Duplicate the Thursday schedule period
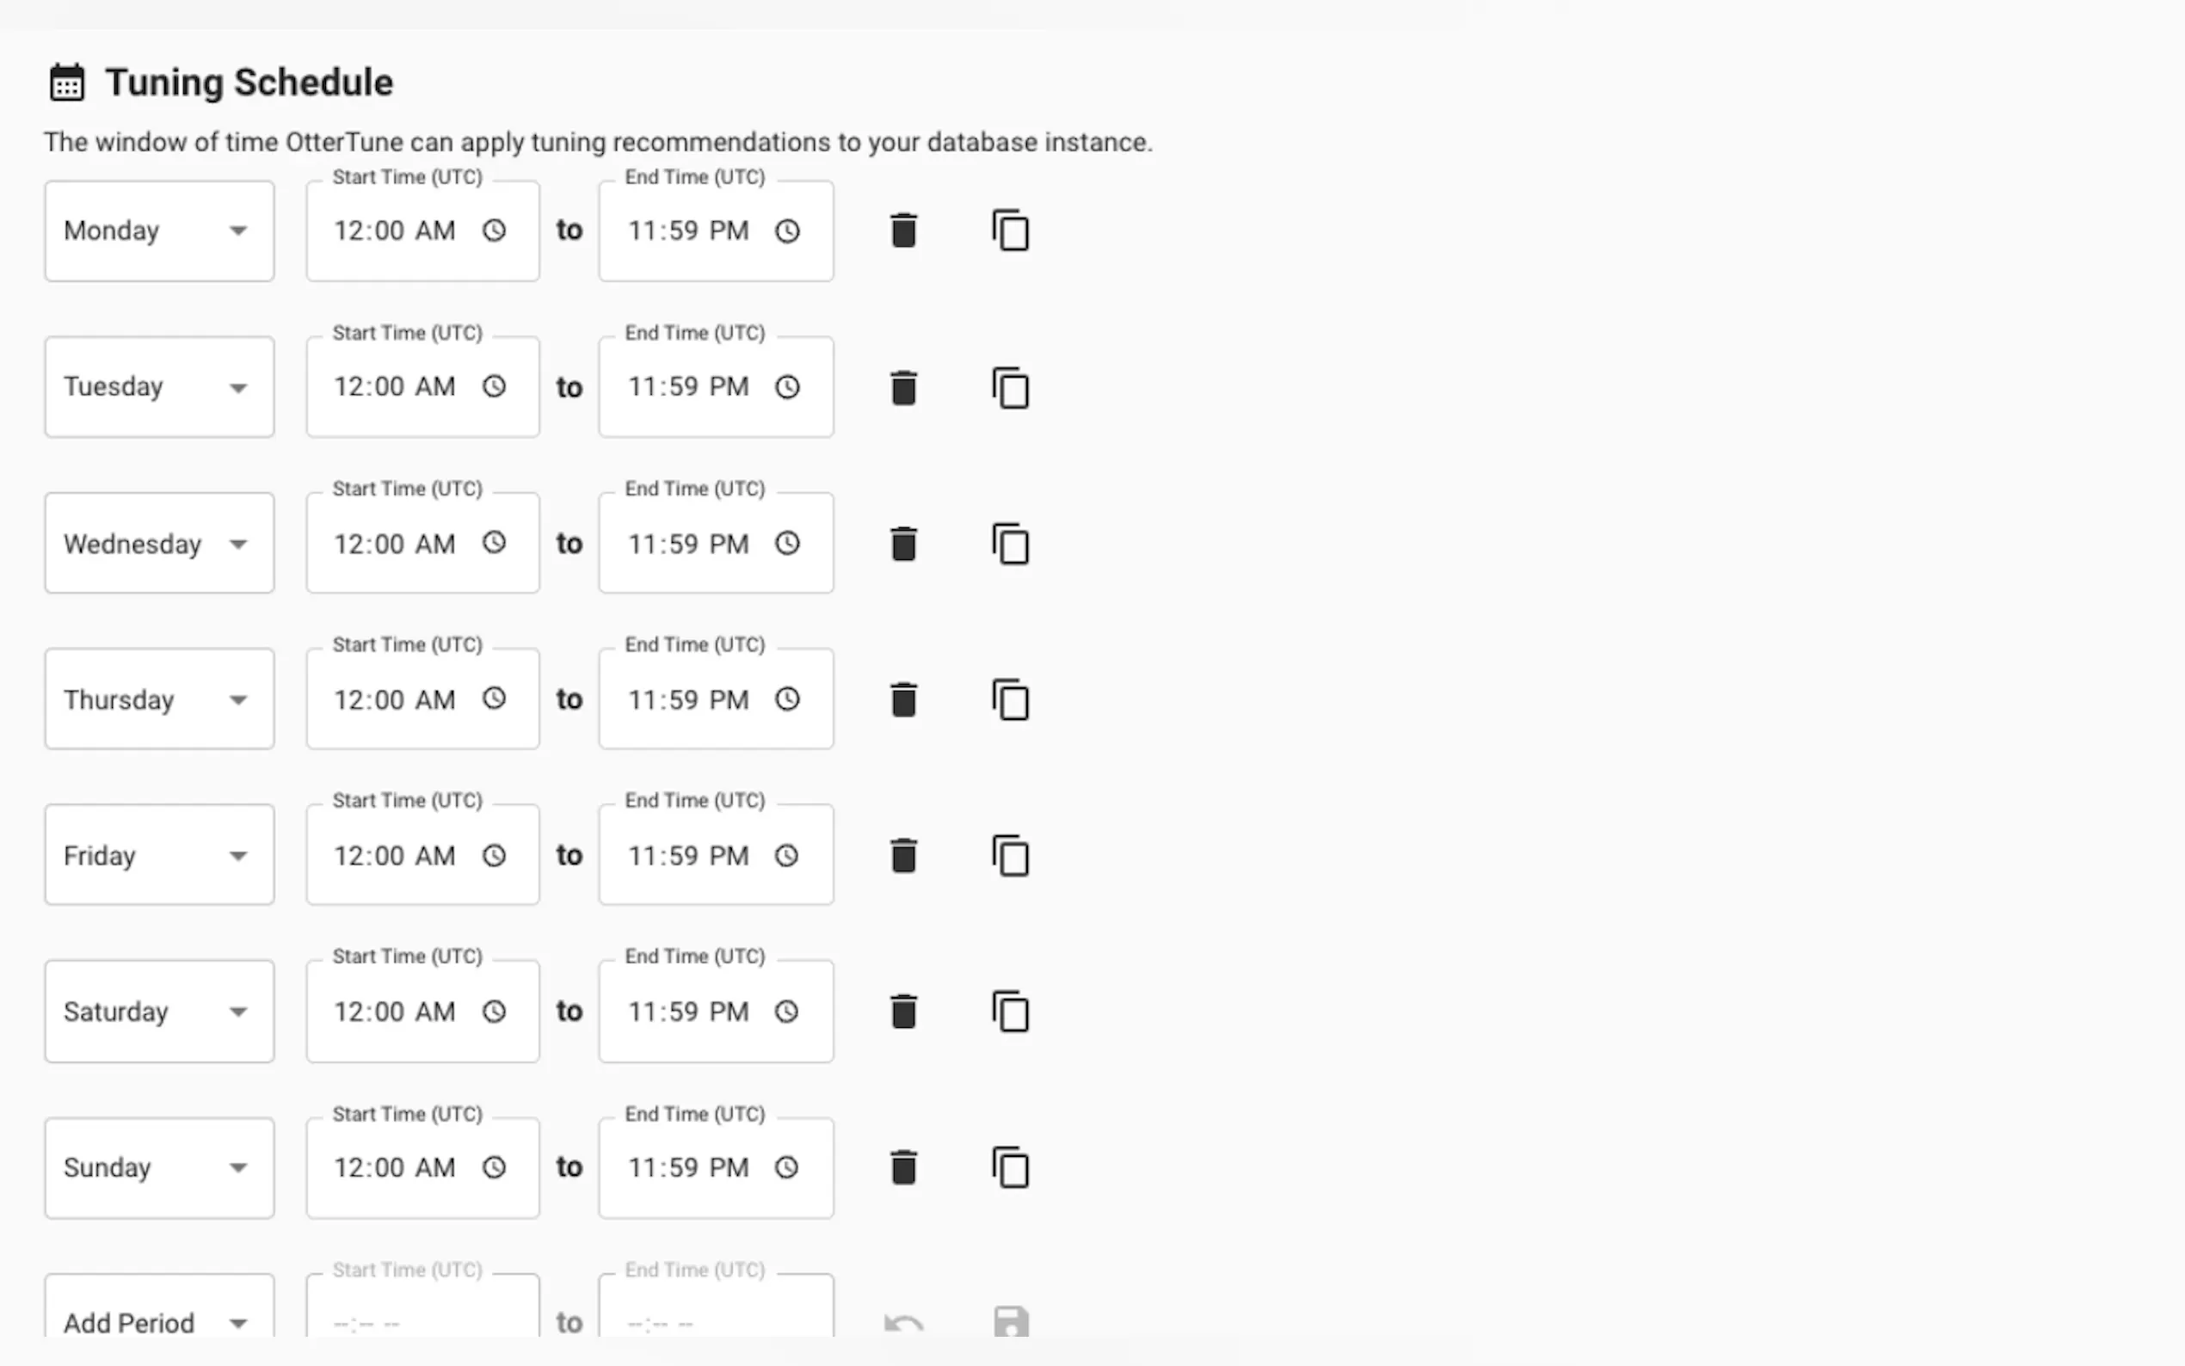The image size is (2185, 1366). (x=1011, y=700)
